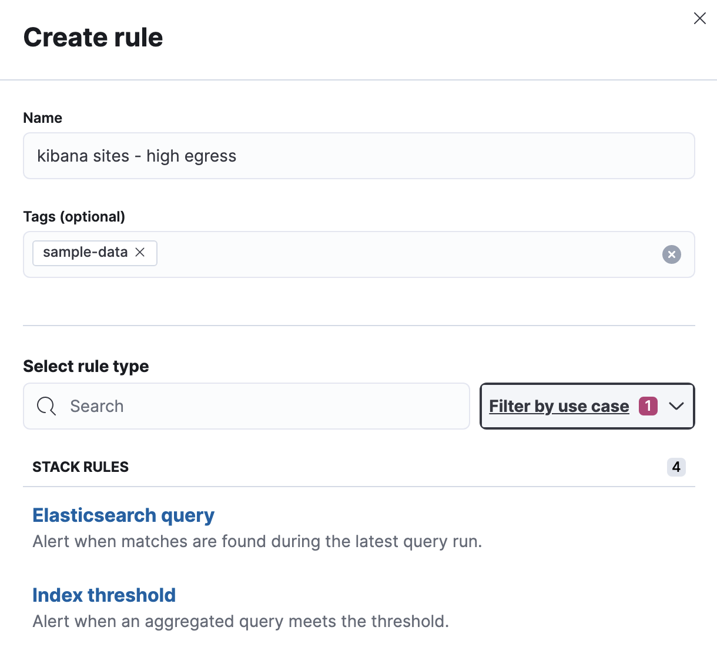Viewport: 717px width, 657px height.
Task: Click the Create rule dialog title
Action: pos(93,37)
